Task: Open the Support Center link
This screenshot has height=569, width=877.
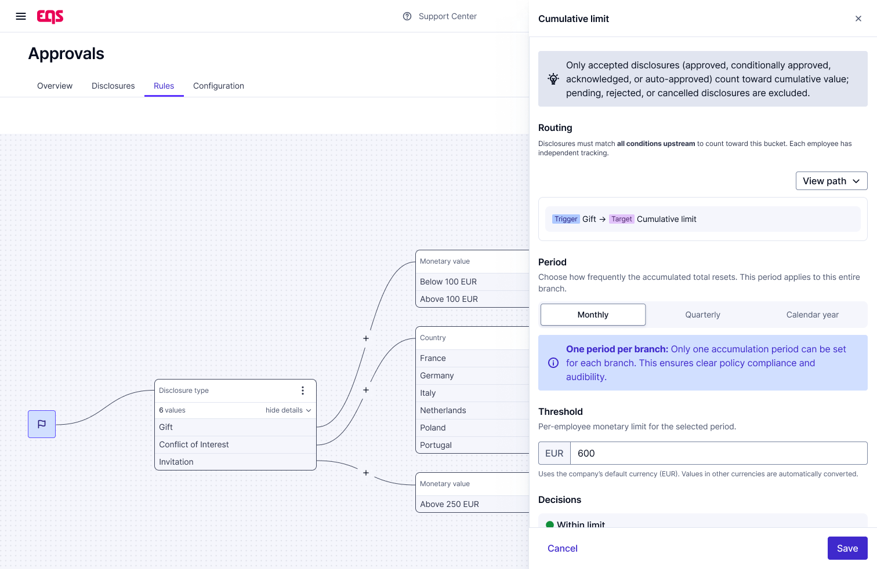Action: (448, 16)
